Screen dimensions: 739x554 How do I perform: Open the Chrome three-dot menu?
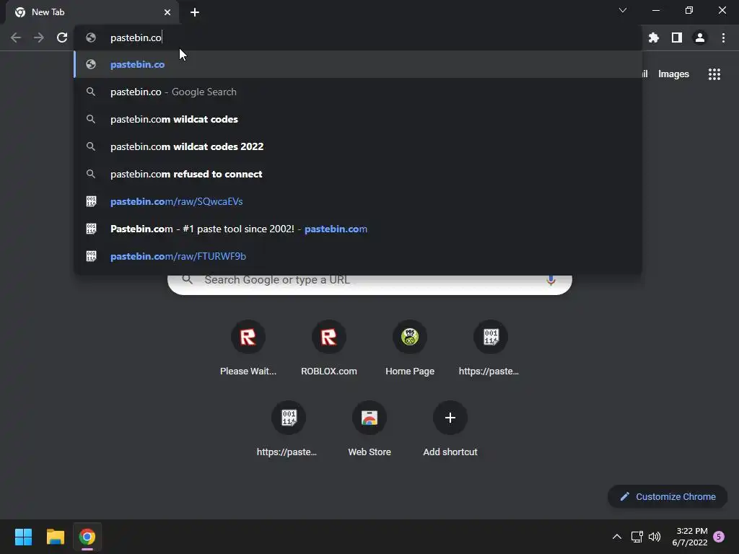point(723,38)
